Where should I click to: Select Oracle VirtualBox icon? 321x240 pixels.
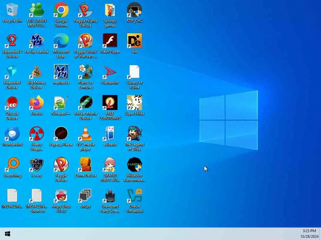click(x=134, y=195)
